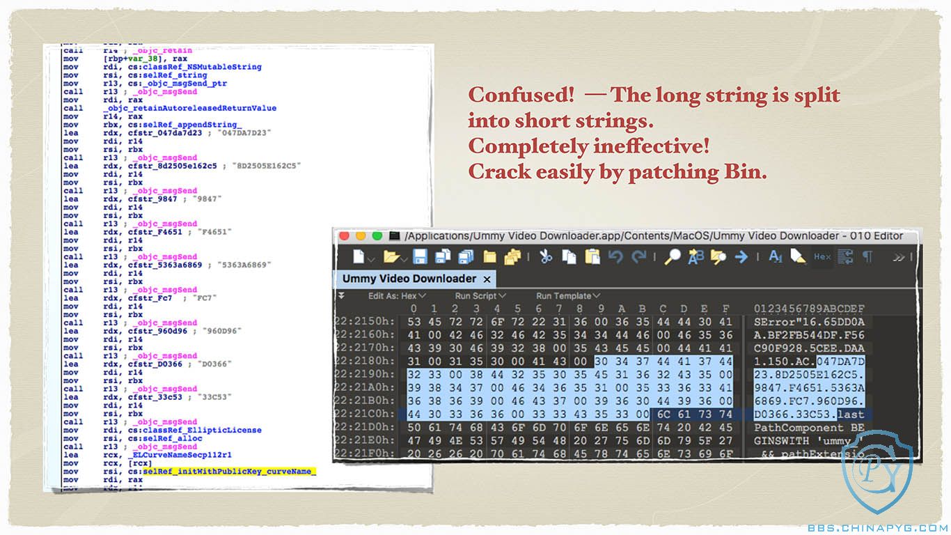Click the Save floppy disk icon
Viewport: 951px width, 535px height.
[x=420, y=257]
